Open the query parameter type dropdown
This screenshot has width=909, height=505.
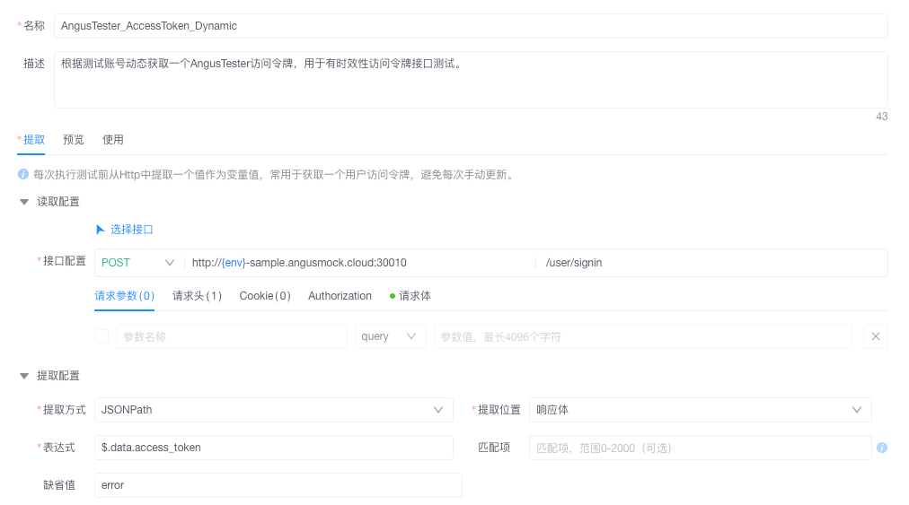pos(390,336)
